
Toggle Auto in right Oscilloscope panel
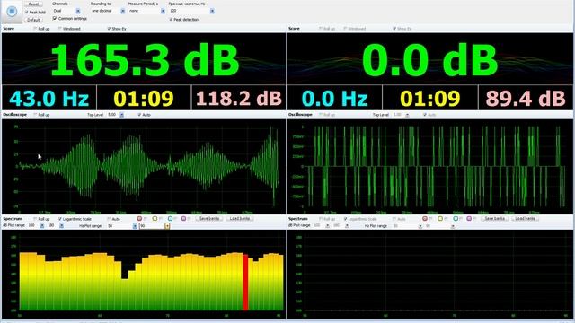[x=425, y=115]
